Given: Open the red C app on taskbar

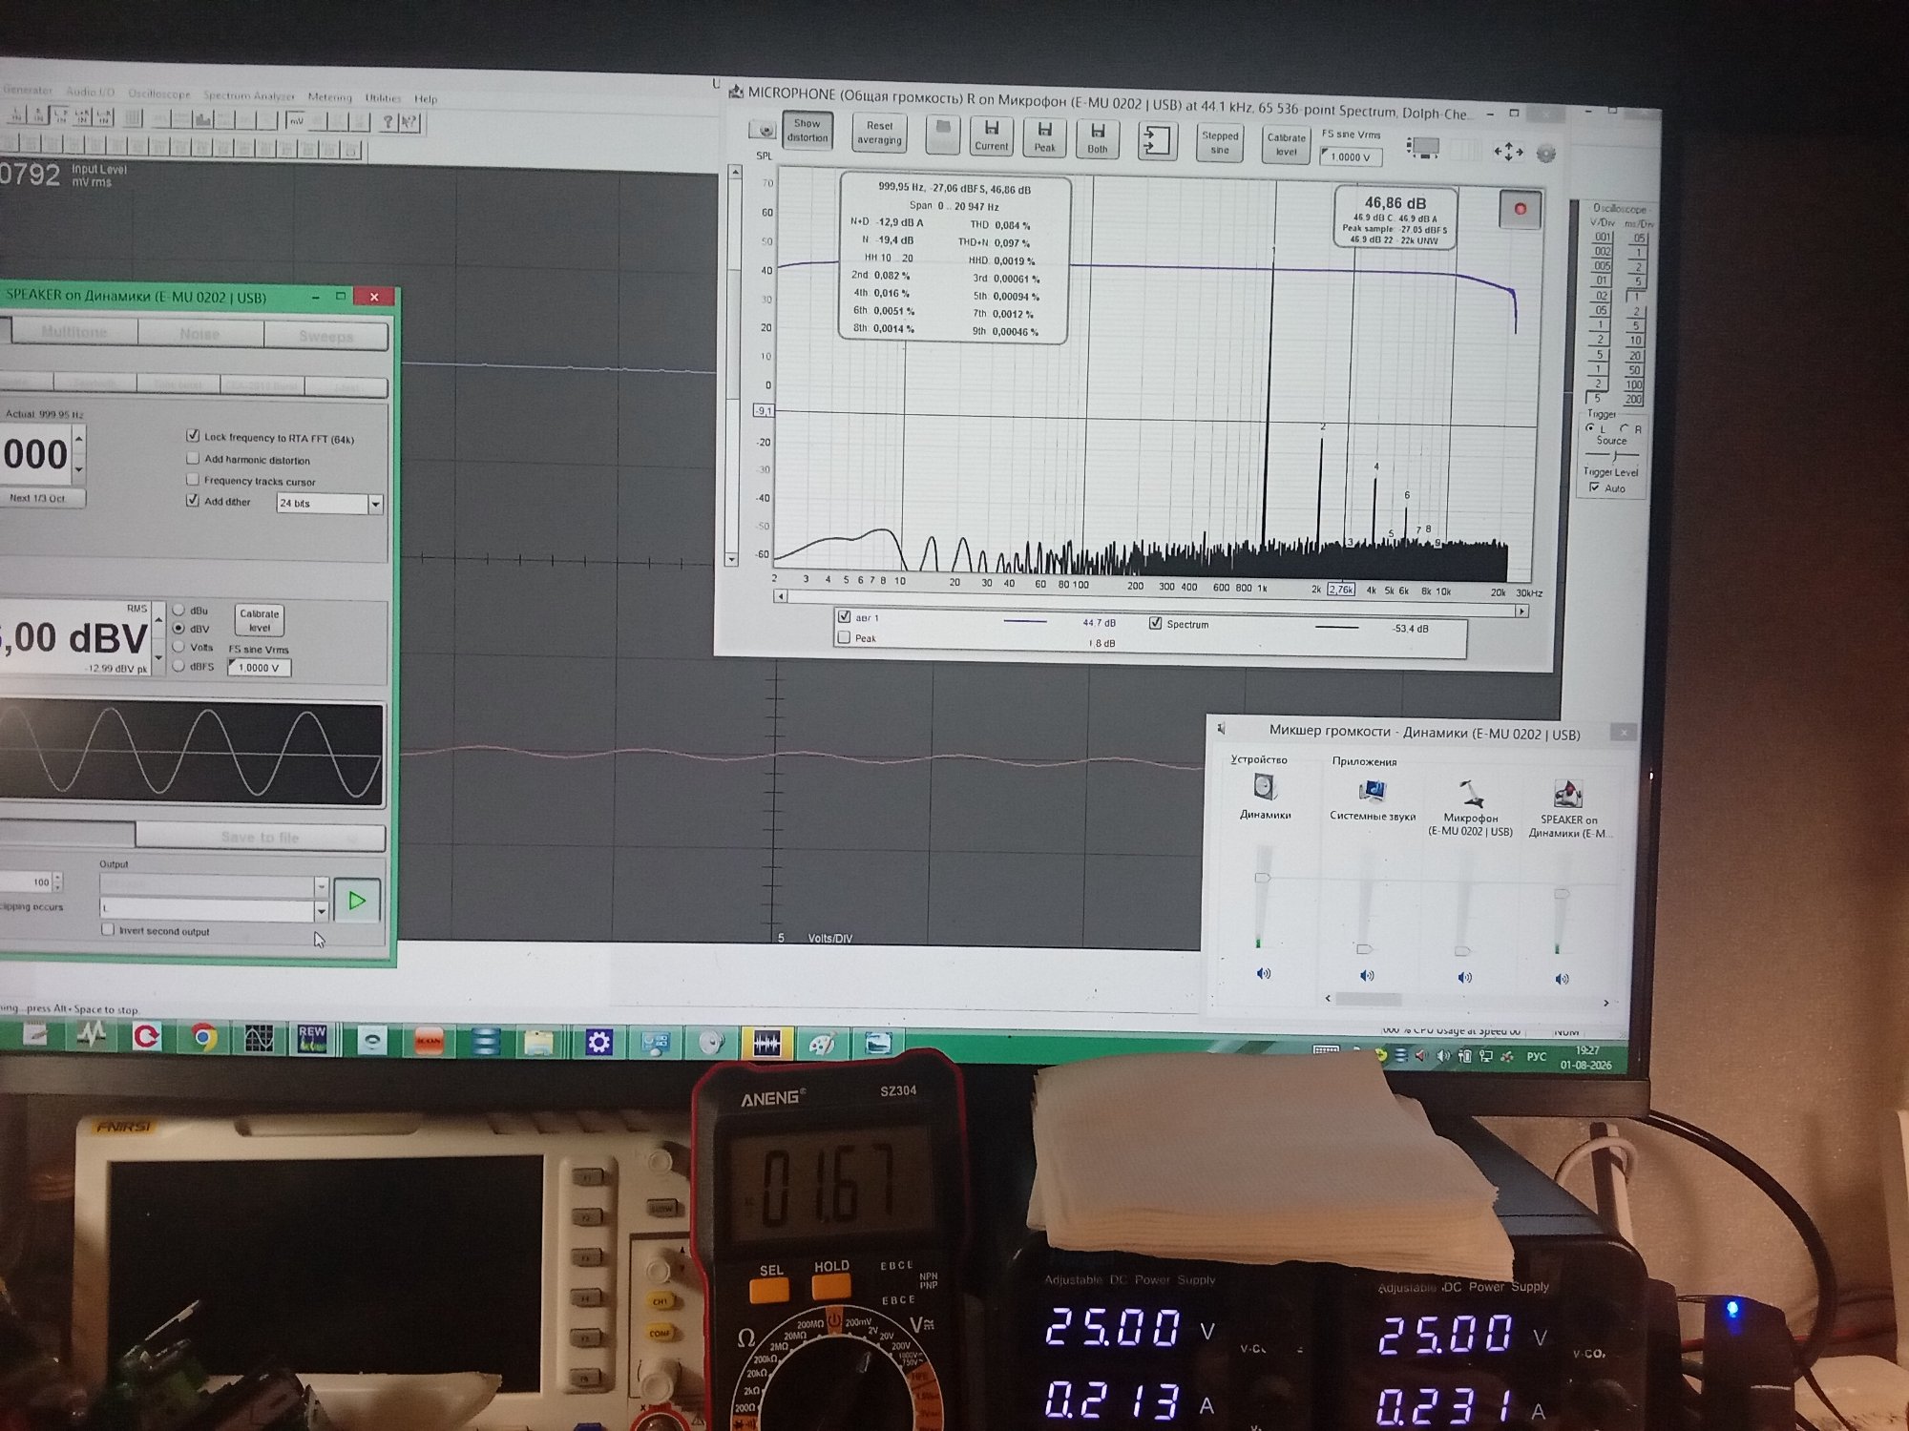Looking at the screenshot, I should 146,1036.
